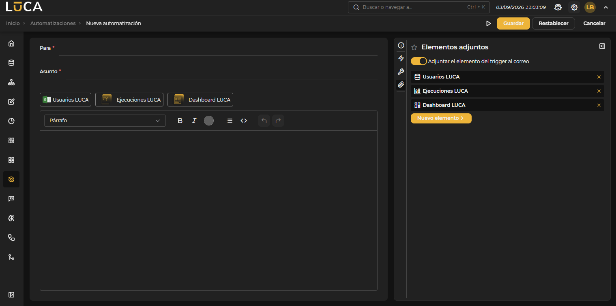Open the chat message icon in sidebar

tap(11, 199)
